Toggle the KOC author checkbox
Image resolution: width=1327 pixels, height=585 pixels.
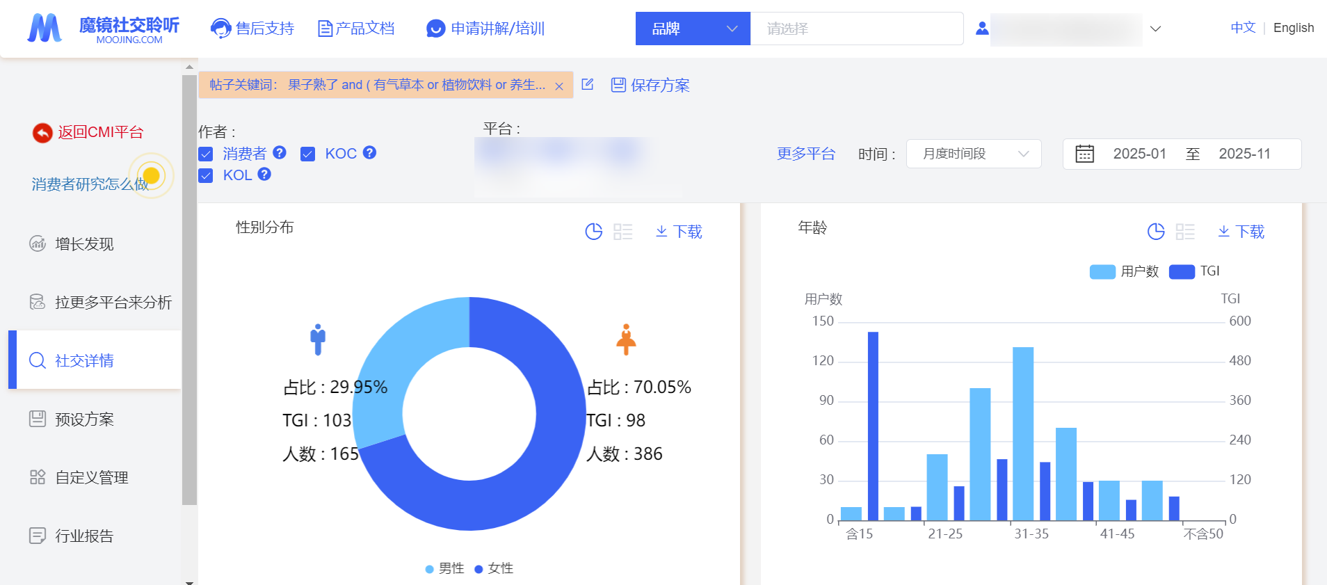pos(308,154)
